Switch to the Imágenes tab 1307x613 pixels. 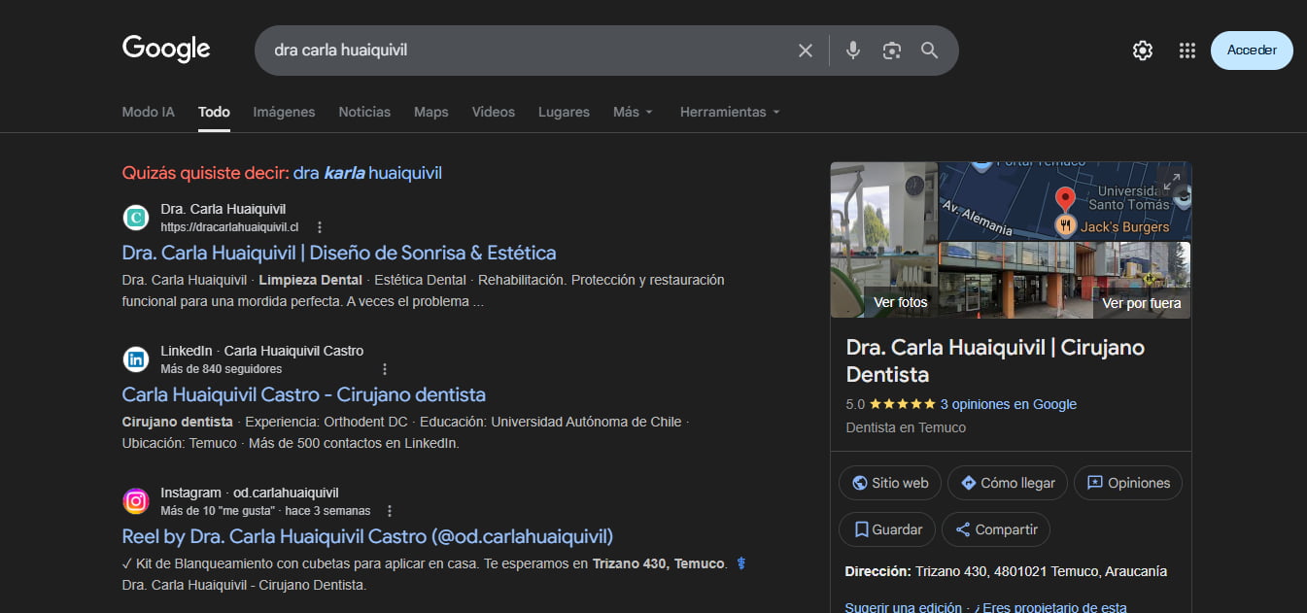tap(284, 112)
